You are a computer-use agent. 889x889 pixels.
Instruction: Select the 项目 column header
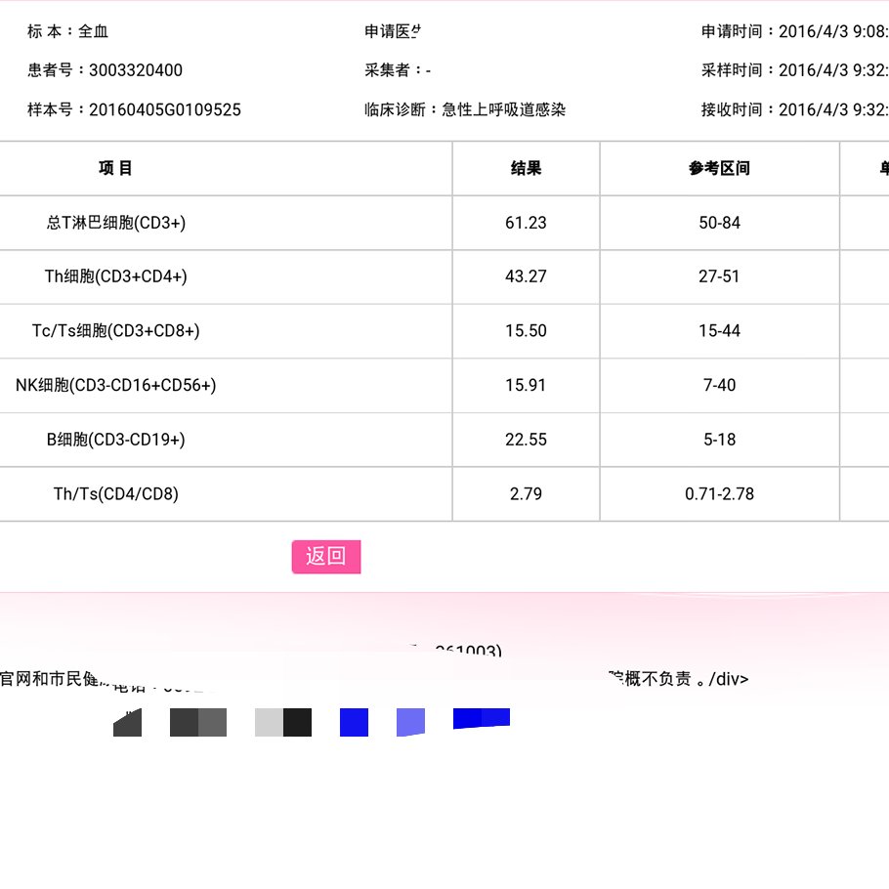point(115,168)
